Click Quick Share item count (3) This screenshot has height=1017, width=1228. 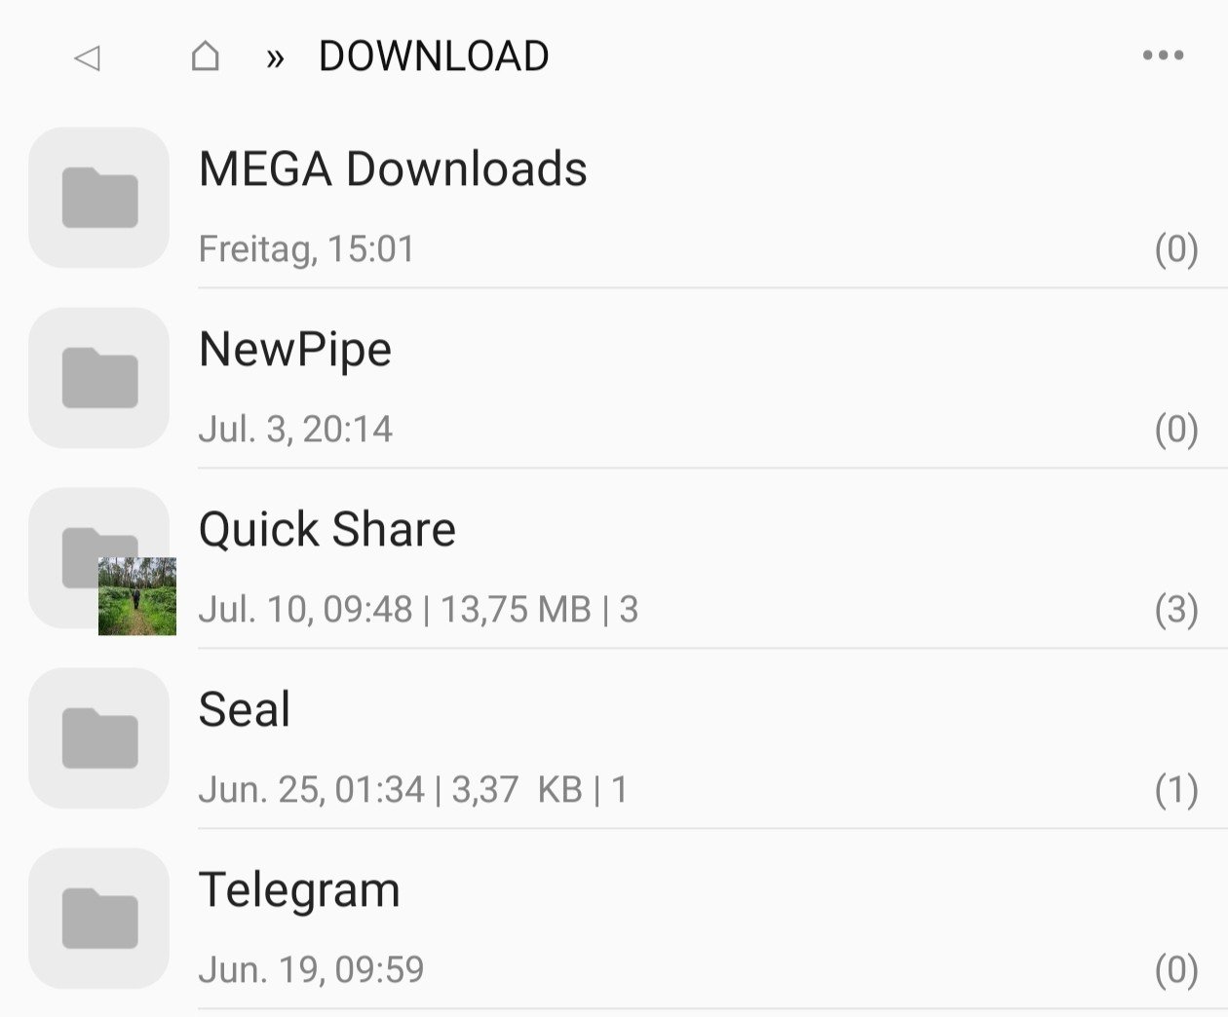pyautogui.click(x=1176, y=610)
